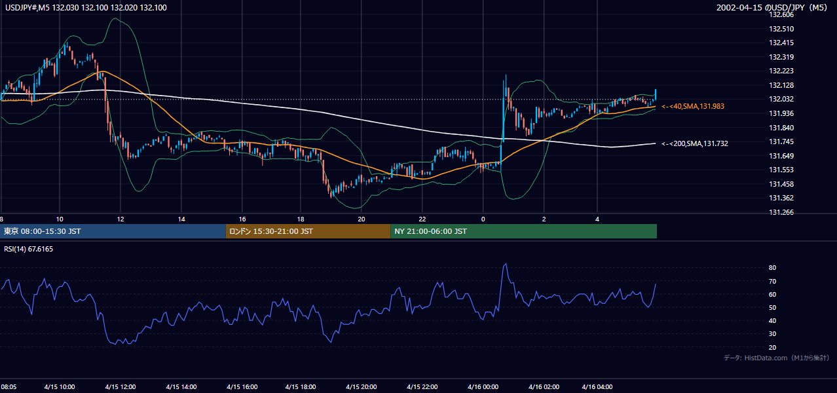This screenshot has width=837, height=393.
Task: Click hour label 0 under the price chart
Action: (x=483, y=219)
